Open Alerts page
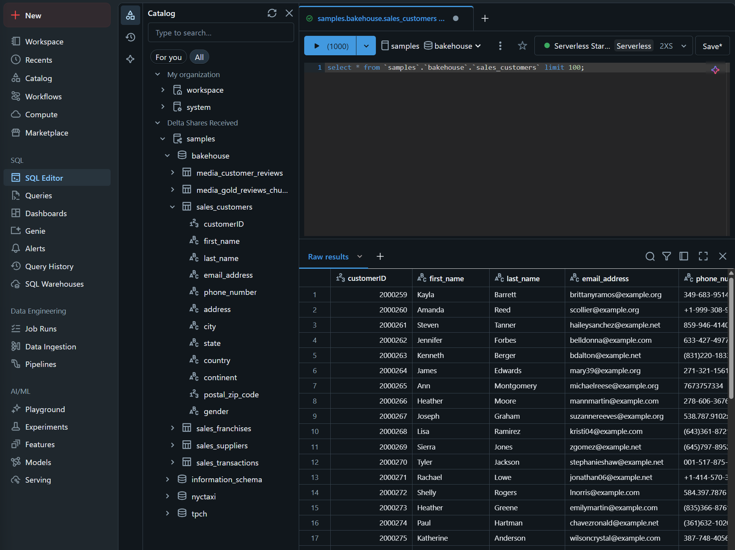 [x=57, y=249]
